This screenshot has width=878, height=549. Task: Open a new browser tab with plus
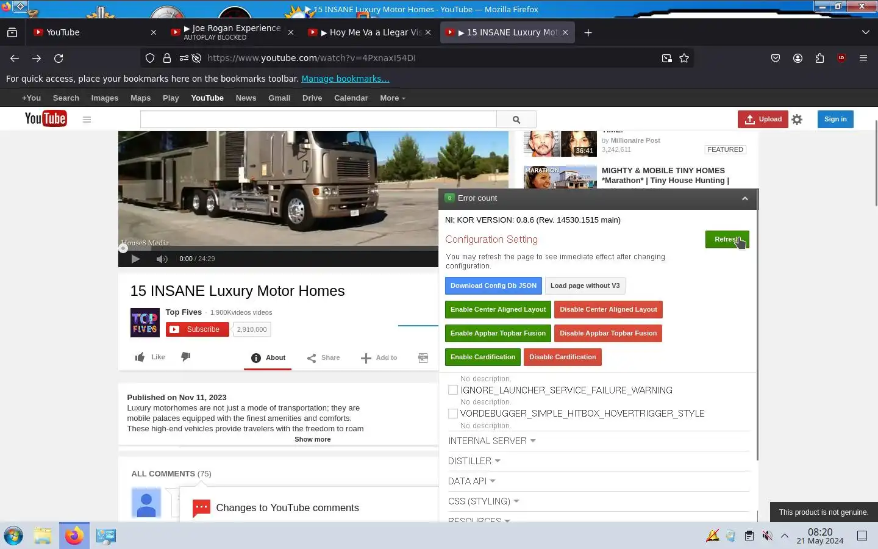[x=588, y=32]
